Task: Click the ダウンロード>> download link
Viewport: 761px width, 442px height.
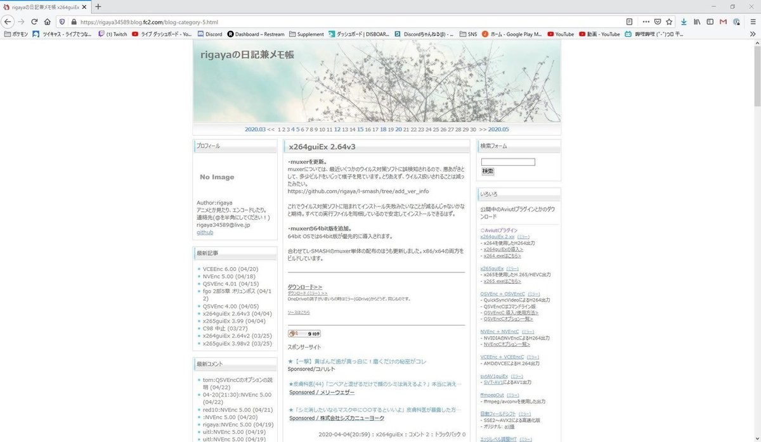Action: pos(305,287)
